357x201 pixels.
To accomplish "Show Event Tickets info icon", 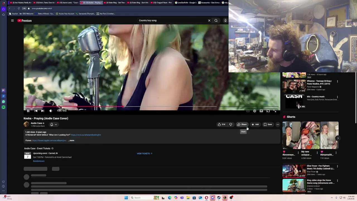I will click(52, 149).
